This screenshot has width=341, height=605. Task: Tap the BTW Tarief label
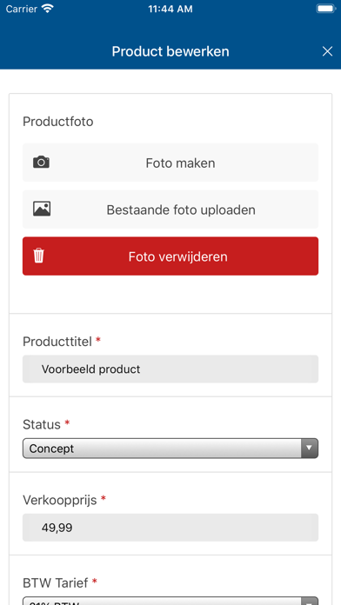[55, 582]
